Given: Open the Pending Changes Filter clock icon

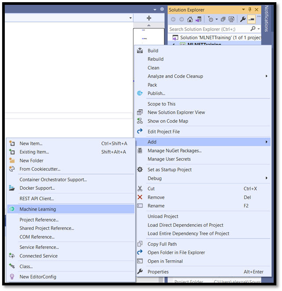Looking at the screenshot, I should click(x=210, y=19).
